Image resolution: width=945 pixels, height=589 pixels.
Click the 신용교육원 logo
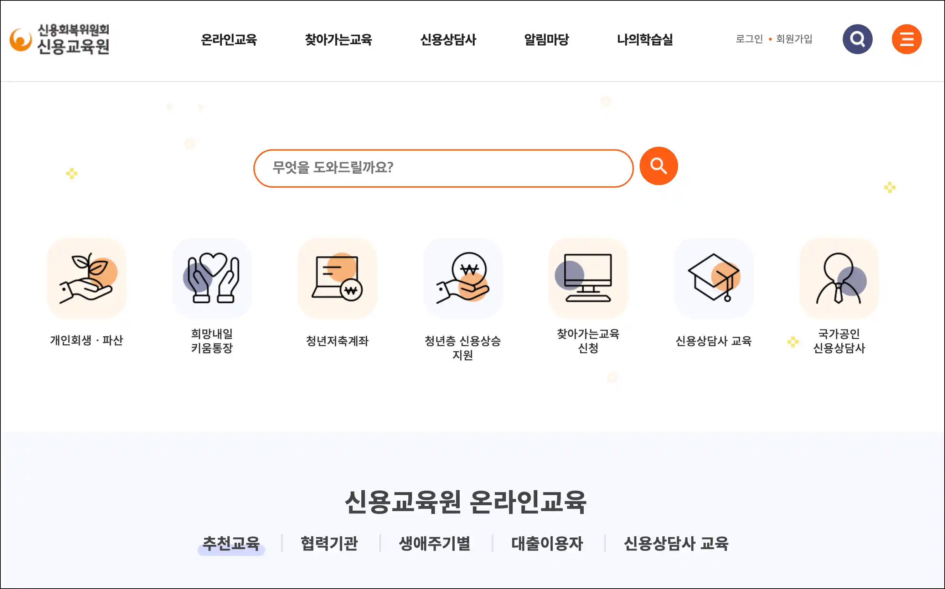pyautogui.click(x=59, y=39)
